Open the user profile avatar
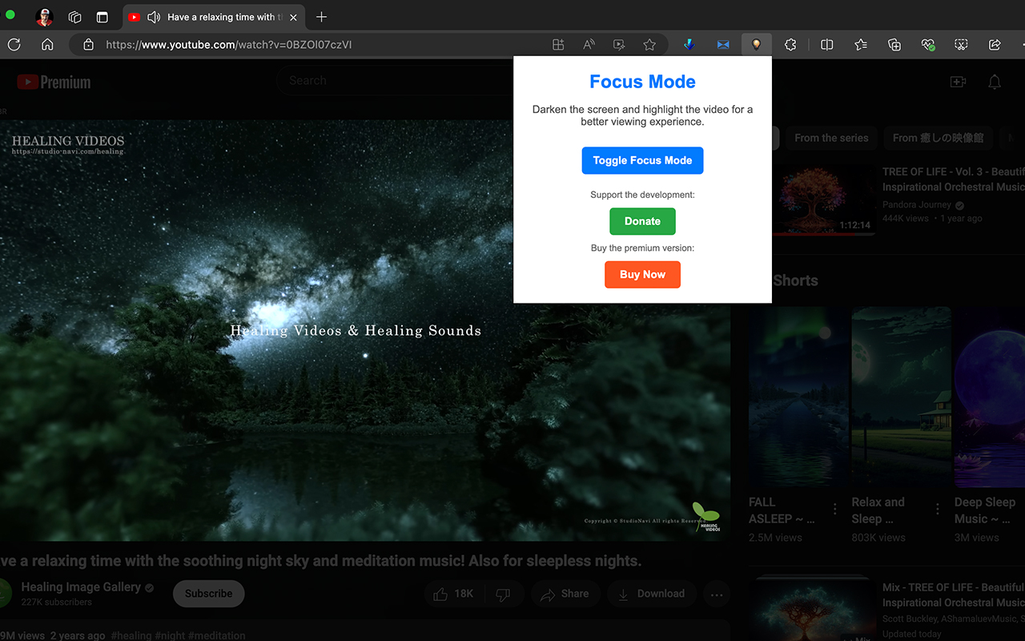 click(x=45, y=17)
